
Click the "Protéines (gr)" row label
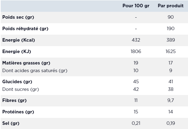[18, 112]
